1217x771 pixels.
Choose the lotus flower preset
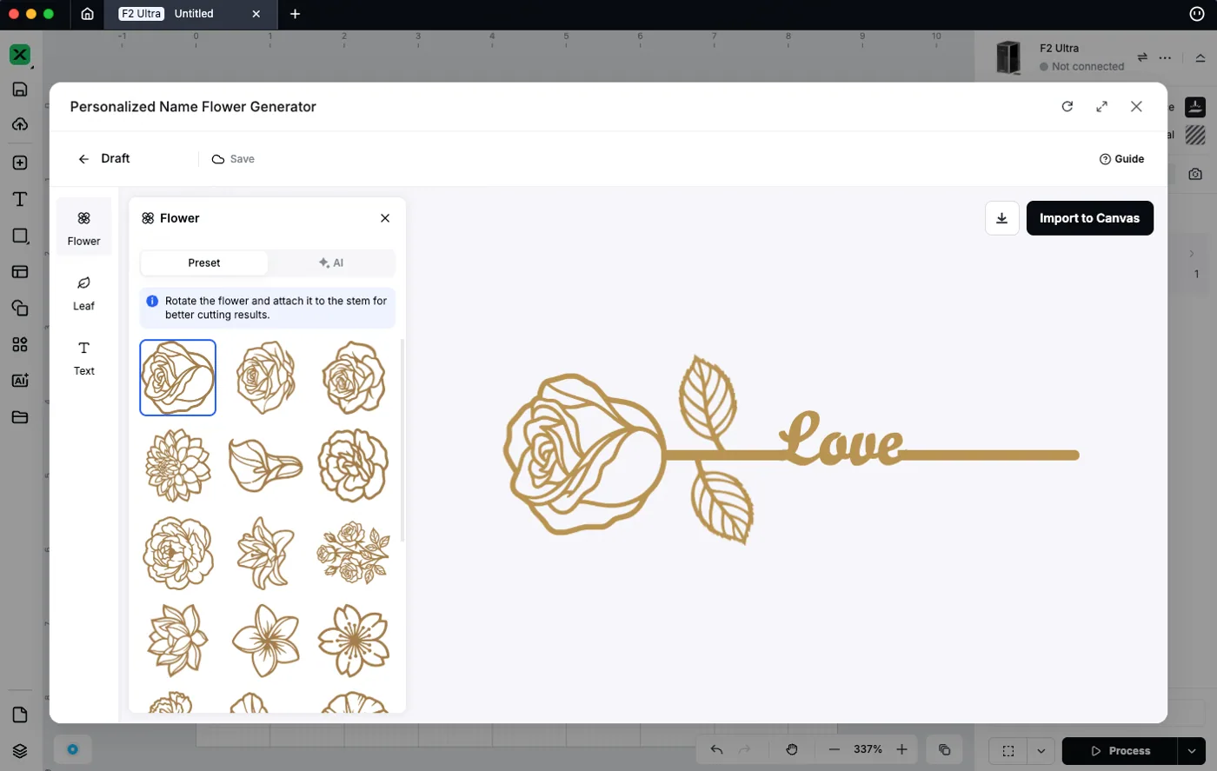pyautogui.click(x=178, y=641)
